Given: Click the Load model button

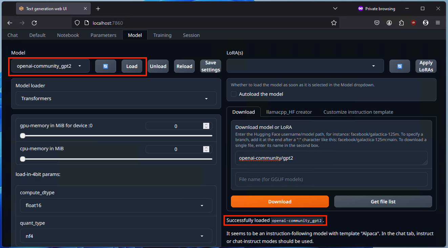Looking at the screenshot, I should (132, 66).
